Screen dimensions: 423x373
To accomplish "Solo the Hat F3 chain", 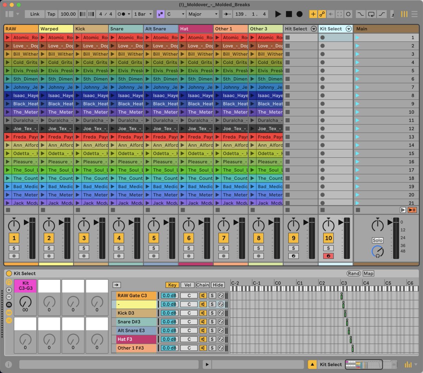I will point(212,339).
